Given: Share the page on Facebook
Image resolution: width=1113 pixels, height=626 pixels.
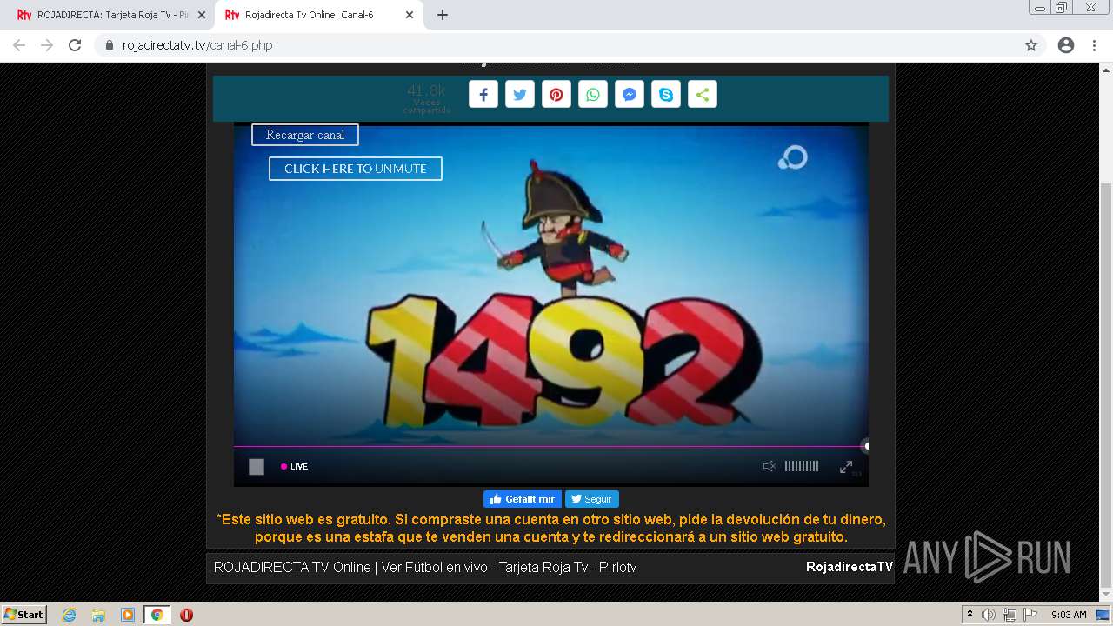Looking at the screenshot, I should 483,95.
